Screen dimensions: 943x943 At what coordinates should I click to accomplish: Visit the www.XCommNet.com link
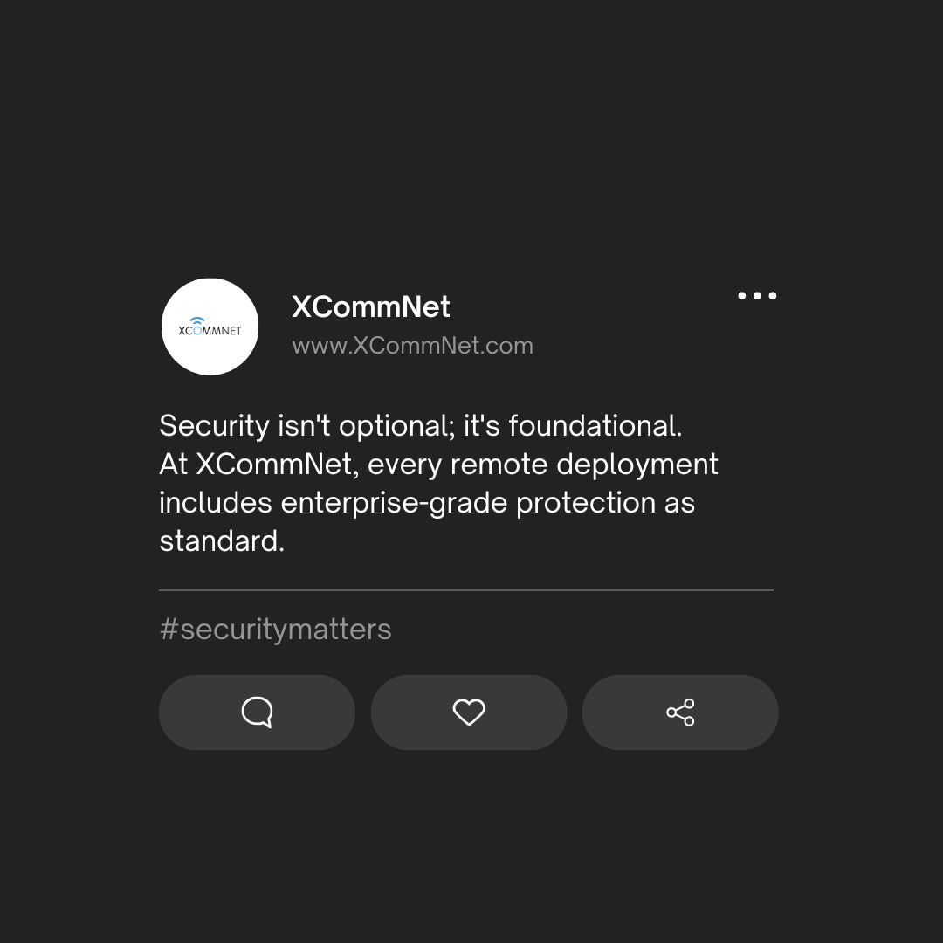pos(412,346)
